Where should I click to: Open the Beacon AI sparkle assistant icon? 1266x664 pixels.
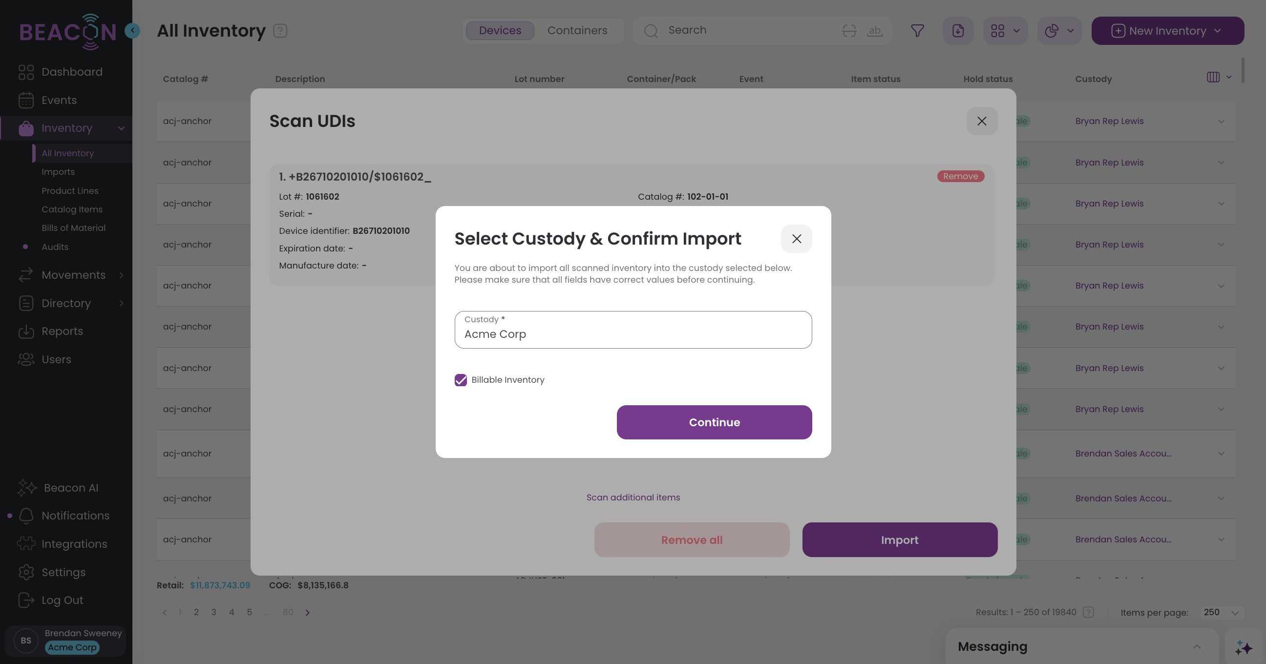(1244, 647)
